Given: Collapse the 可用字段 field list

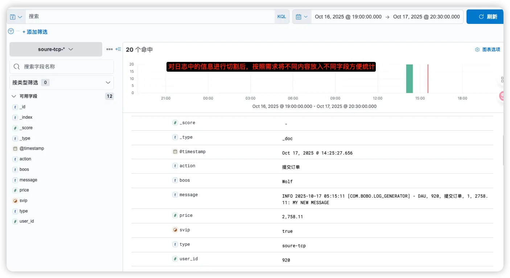Looking at the screenshot, I should (x=14, y=96).
